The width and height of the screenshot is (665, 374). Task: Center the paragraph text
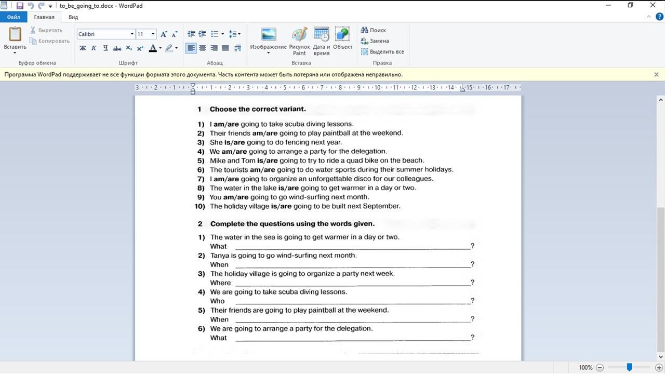(x=203, y=48)
